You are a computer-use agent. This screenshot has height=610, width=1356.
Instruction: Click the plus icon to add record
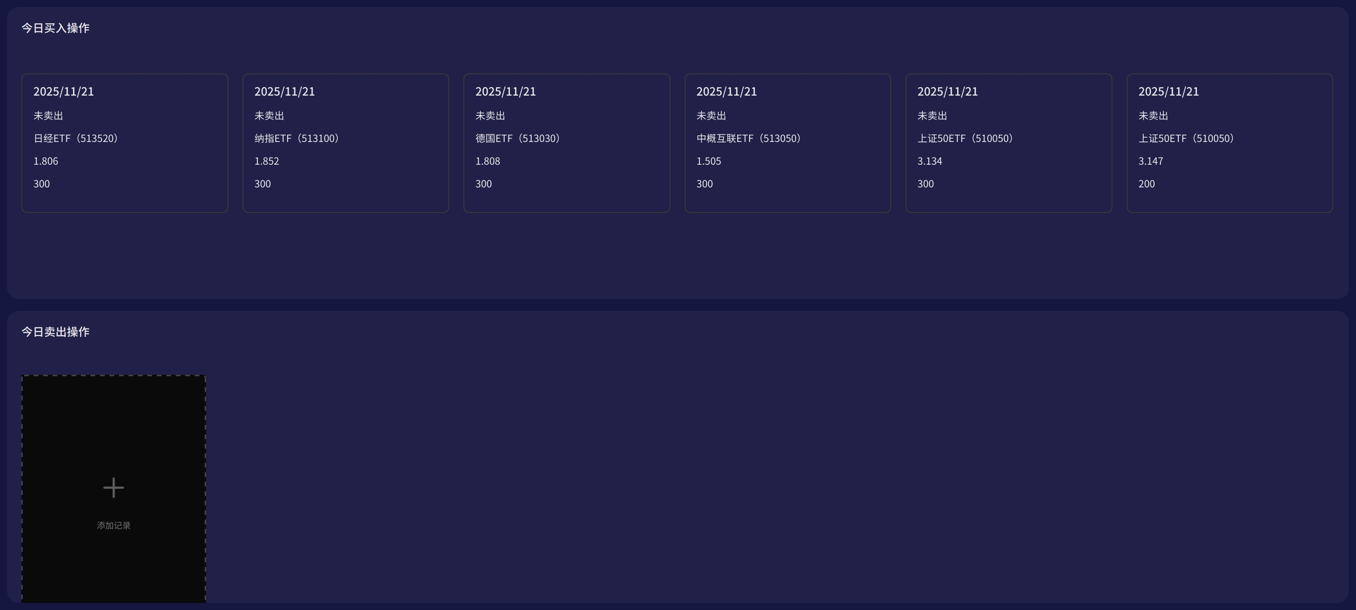tap(113, 487)
